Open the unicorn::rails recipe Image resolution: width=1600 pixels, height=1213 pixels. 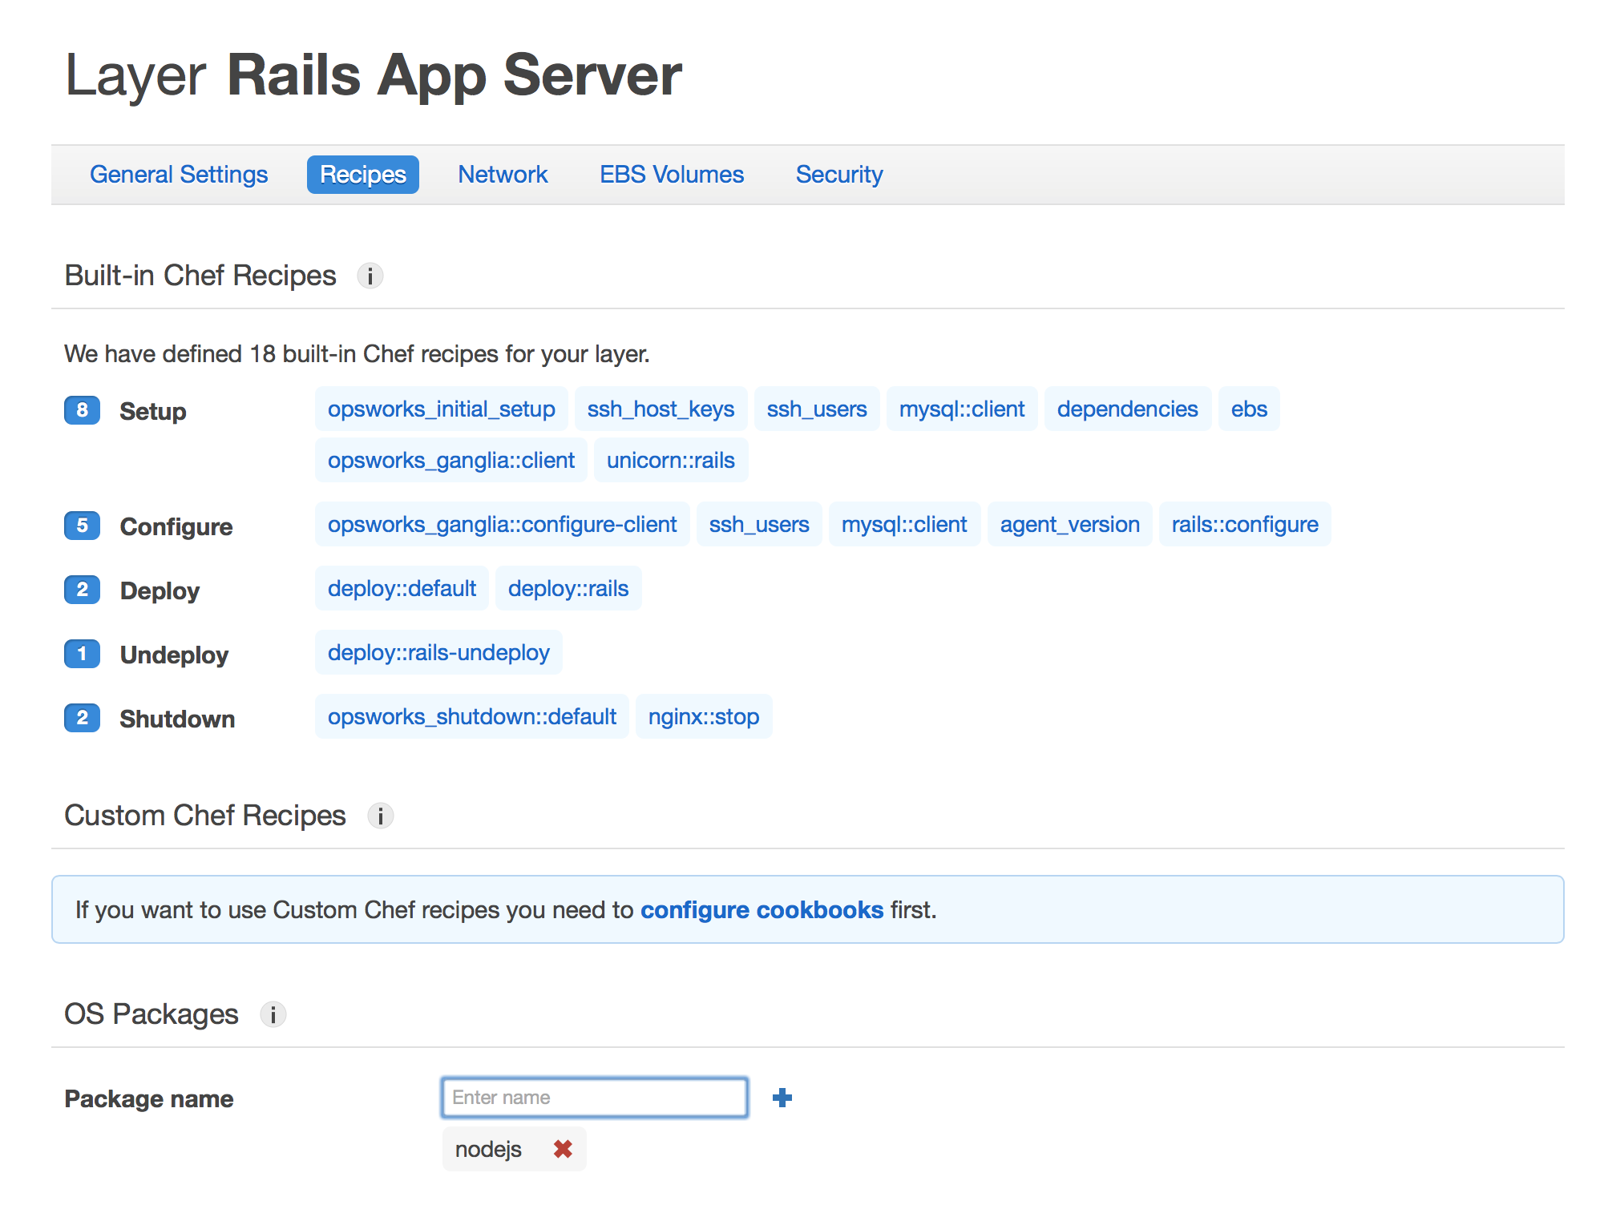[671, 460]
